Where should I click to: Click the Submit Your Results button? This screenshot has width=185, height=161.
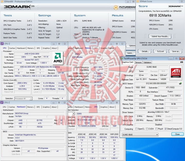click(x=160, y=36)
